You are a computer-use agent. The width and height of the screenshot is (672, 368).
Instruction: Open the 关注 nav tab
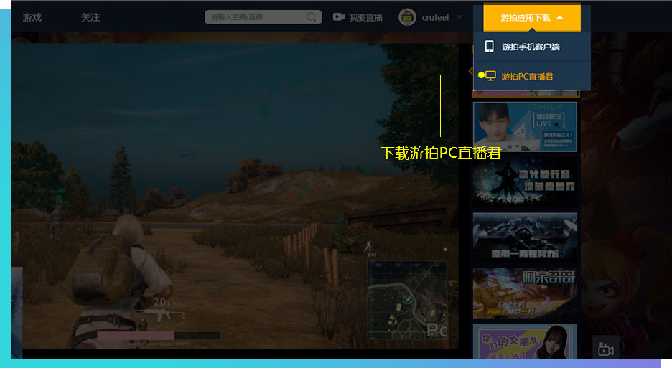pos(90,17)
